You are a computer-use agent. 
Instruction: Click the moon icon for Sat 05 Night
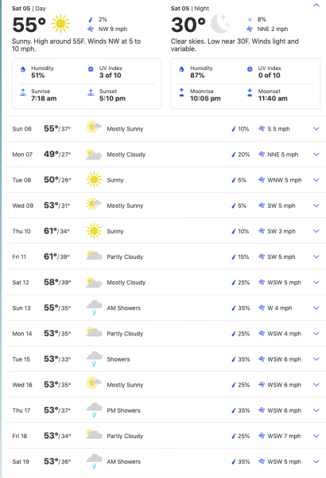(220, 23)
